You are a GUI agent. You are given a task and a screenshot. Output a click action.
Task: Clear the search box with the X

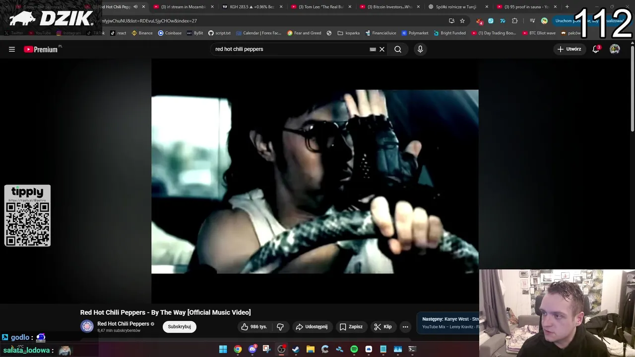point(382,49)
